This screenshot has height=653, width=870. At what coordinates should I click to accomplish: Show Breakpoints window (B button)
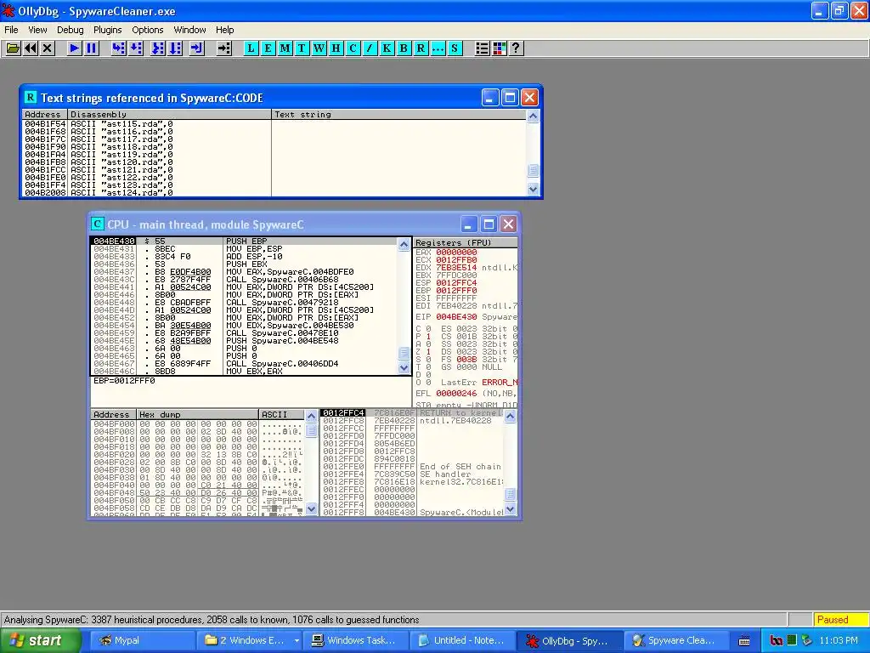pyautogui.click(x=404, y=48)
